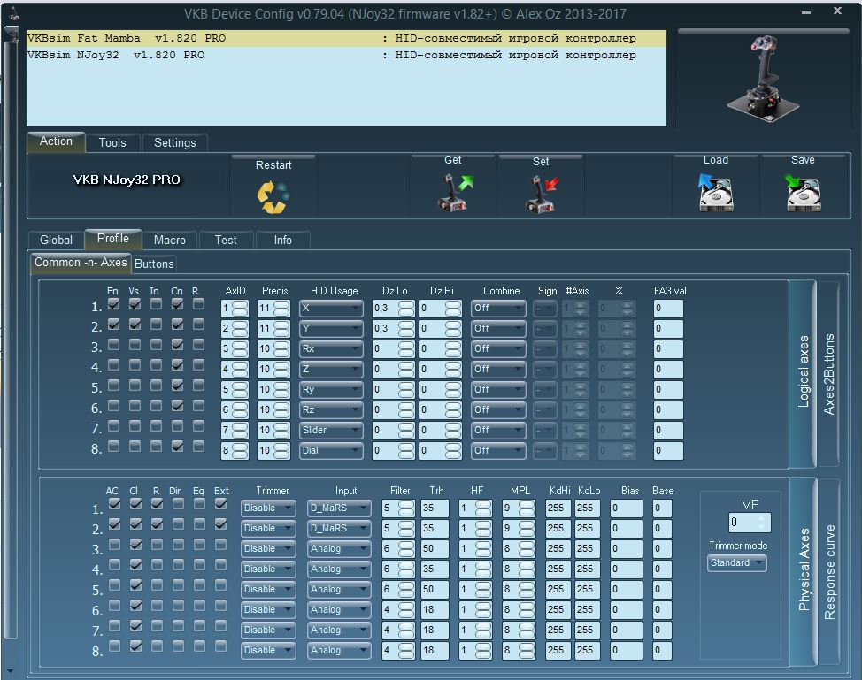The width and height of the screenshot is (862, 680).
Task: Click the joystick device picture
Action: coord(763,80)
